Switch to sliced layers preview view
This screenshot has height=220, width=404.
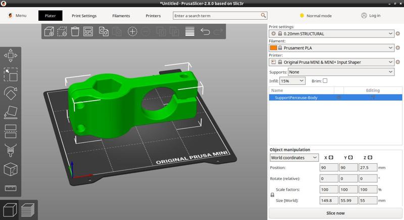coord(28,210)
